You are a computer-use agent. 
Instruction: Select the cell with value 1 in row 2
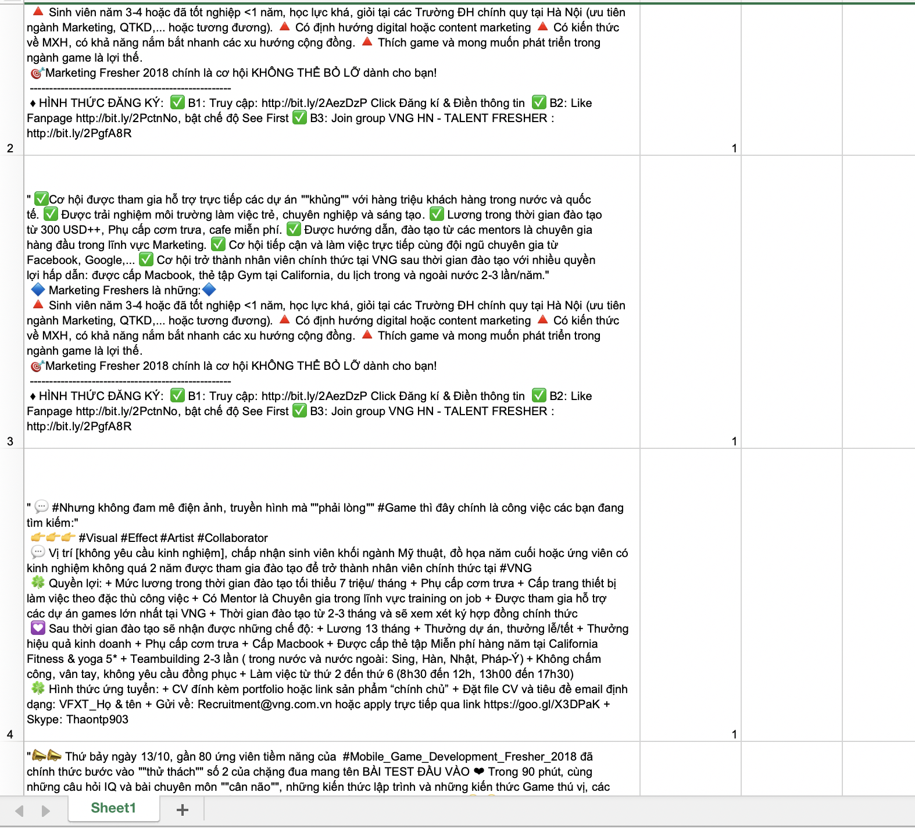click(x=691, y=80)
